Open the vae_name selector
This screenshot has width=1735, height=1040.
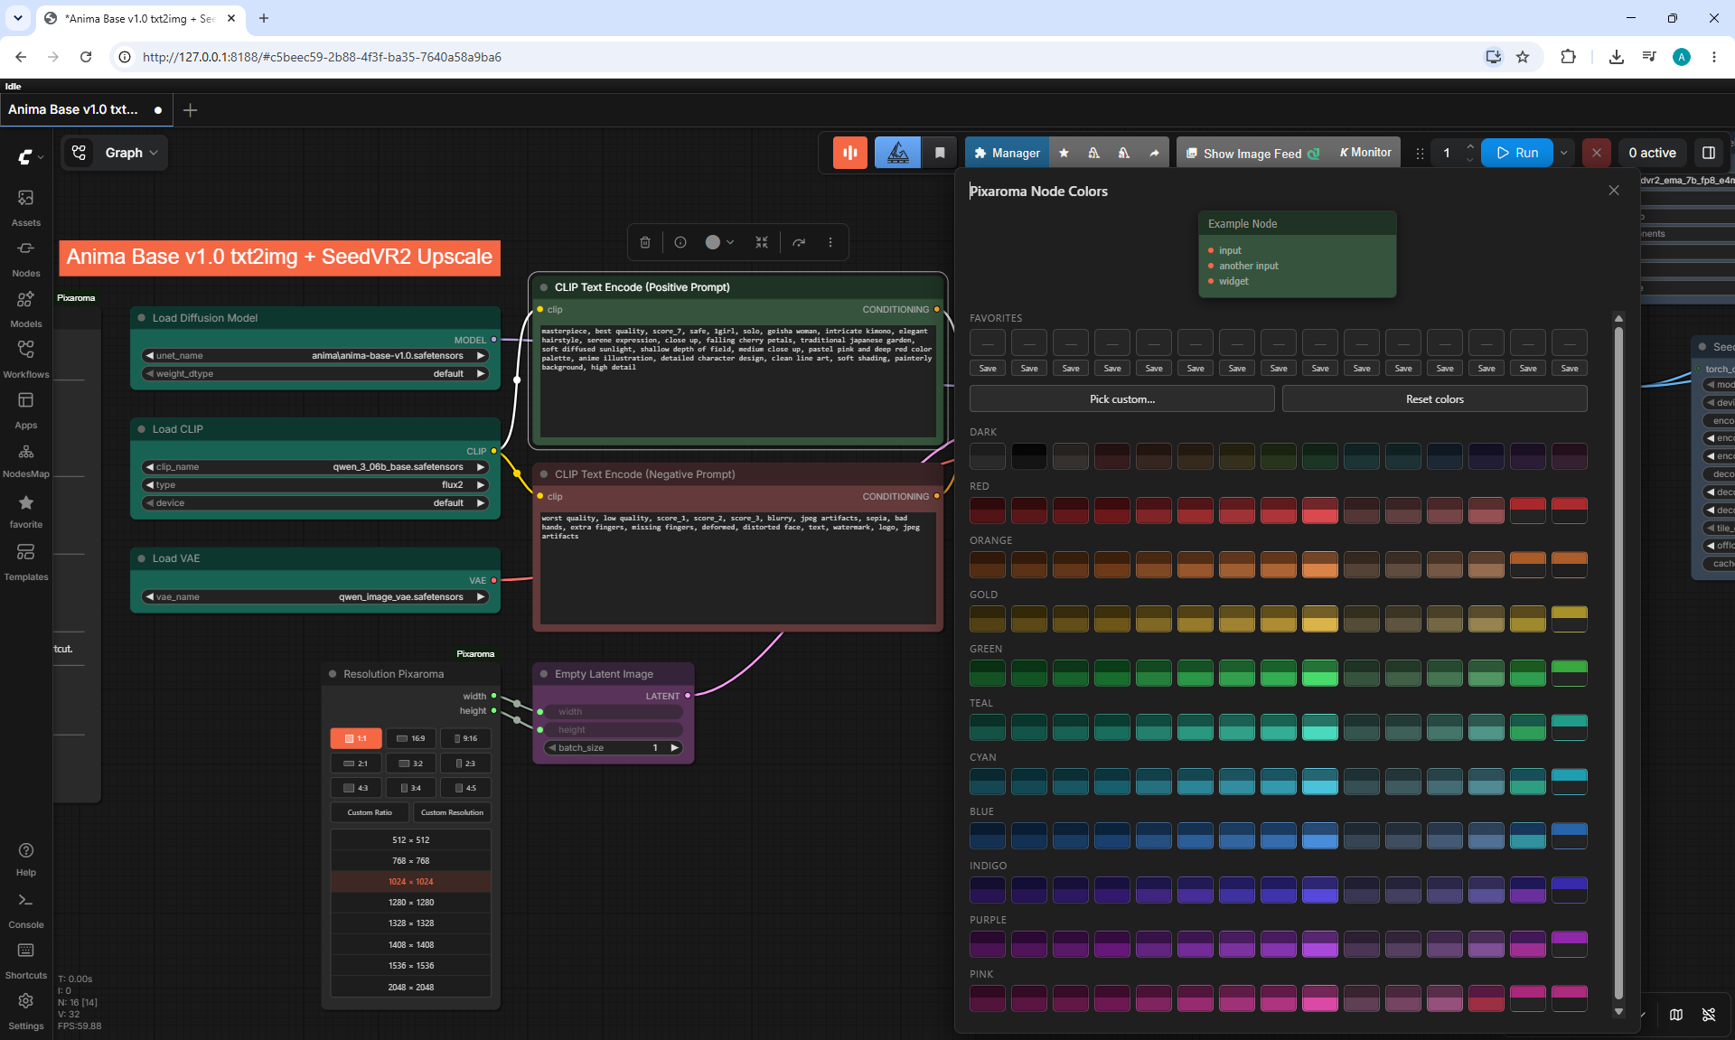pyautogui.click(x=315, y=596)
